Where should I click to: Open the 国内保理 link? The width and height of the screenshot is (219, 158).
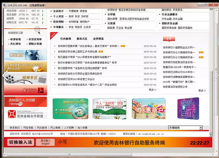click(x=112, y=19)
